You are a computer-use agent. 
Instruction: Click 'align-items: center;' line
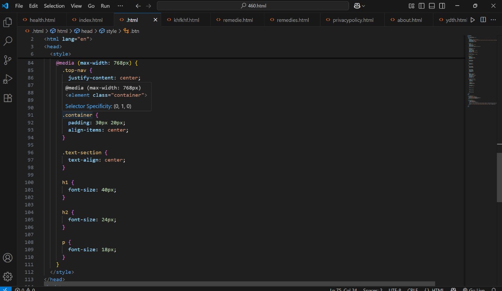click(98, 130)
